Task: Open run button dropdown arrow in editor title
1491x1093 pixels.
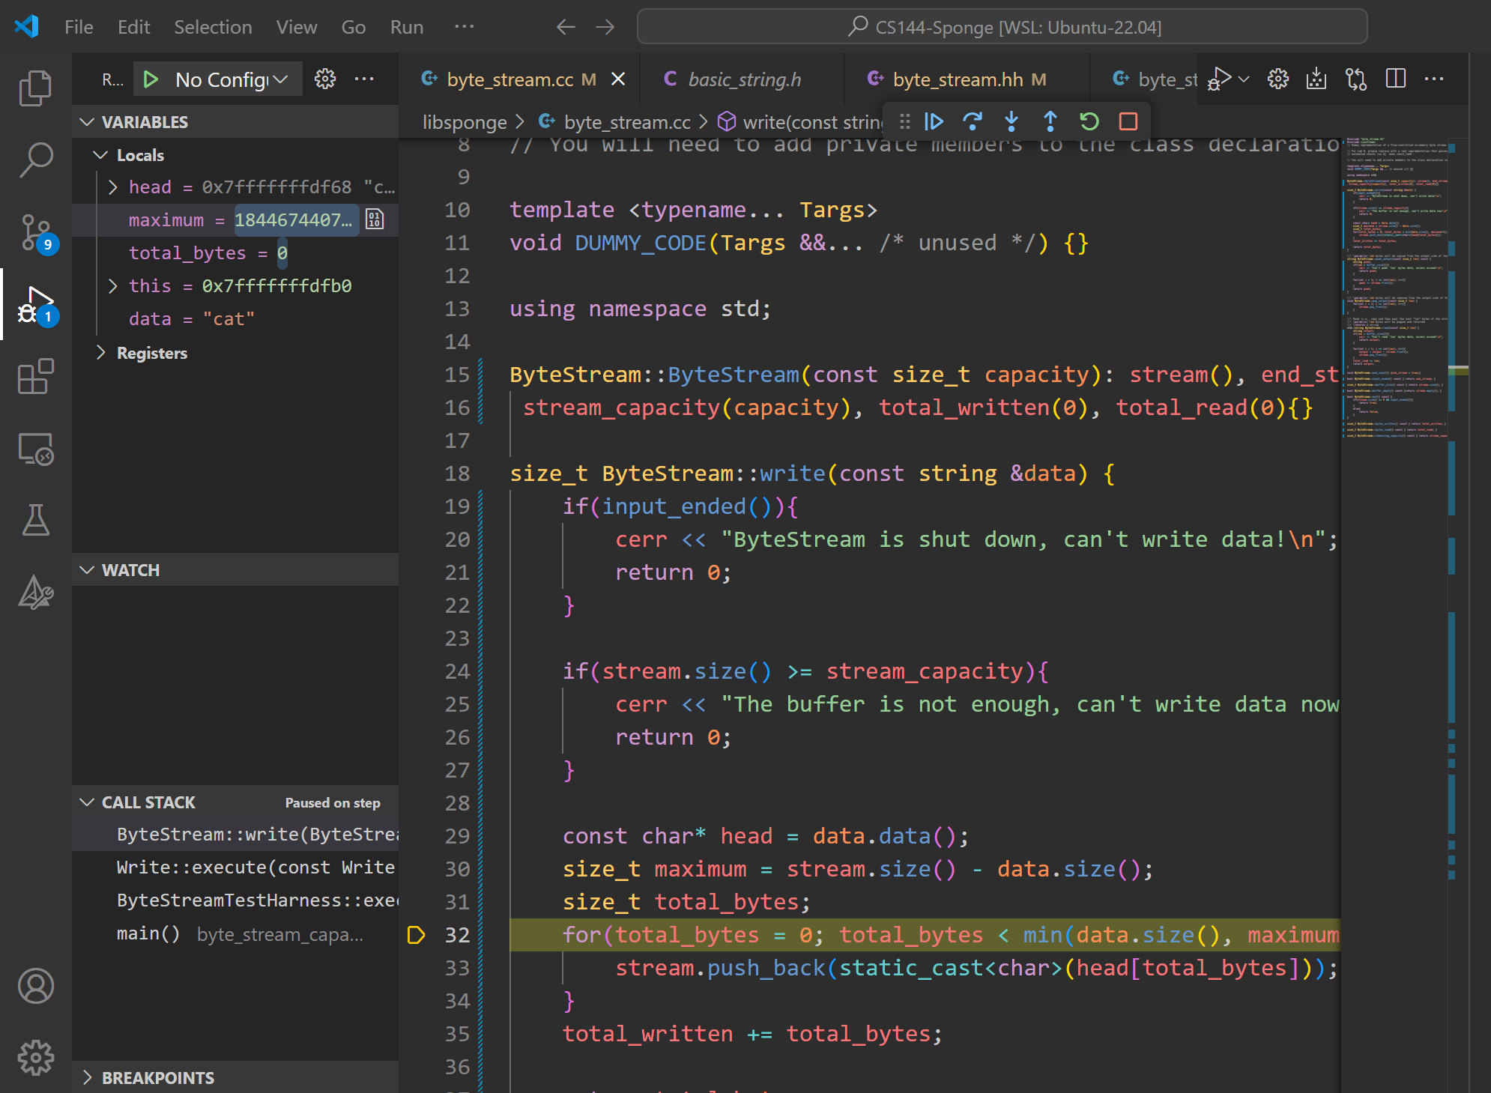Action: click(x=1244, y=79)
